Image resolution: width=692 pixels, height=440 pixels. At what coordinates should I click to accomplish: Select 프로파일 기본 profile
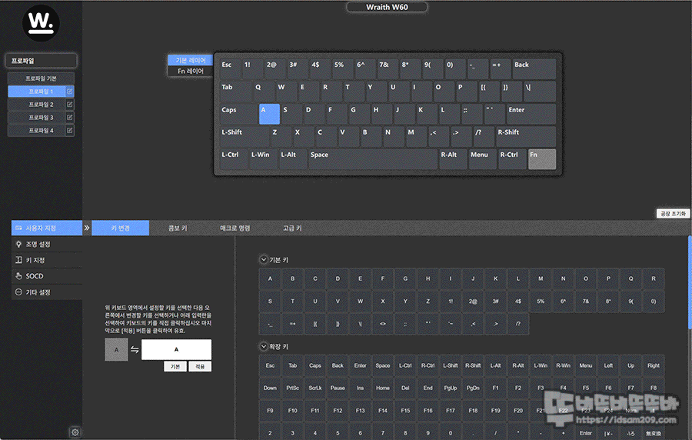[x=41, y=78]
